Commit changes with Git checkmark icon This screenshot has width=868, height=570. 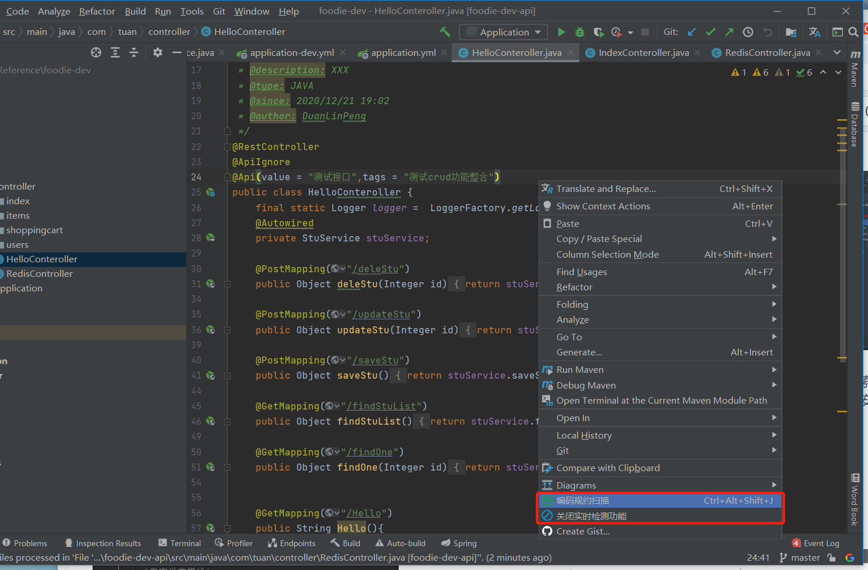[x=710, y=32]
